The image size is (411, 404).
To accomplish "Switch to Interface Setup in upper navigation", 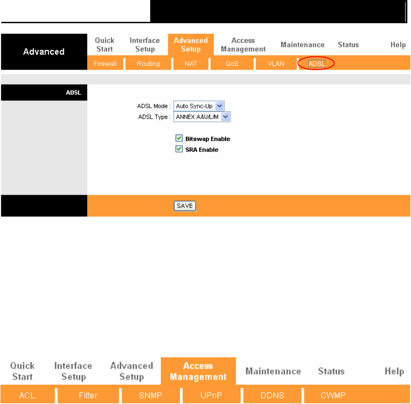I will click(145, 45).
